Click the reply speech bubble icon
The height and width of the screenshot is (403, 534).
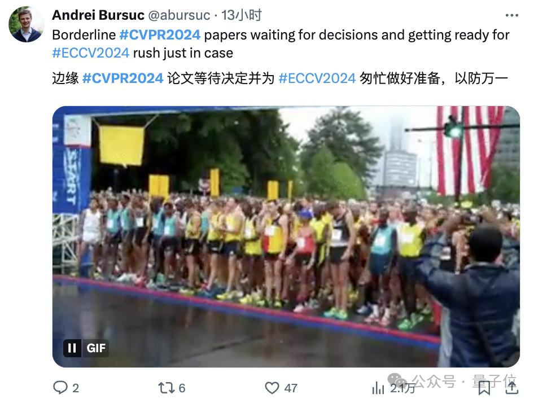pos(60,388)
